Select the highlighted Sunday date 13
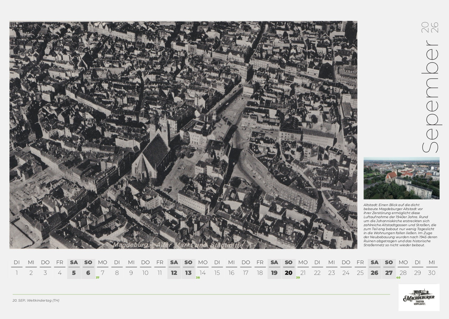The image size is (449, 319). [188, 273]
